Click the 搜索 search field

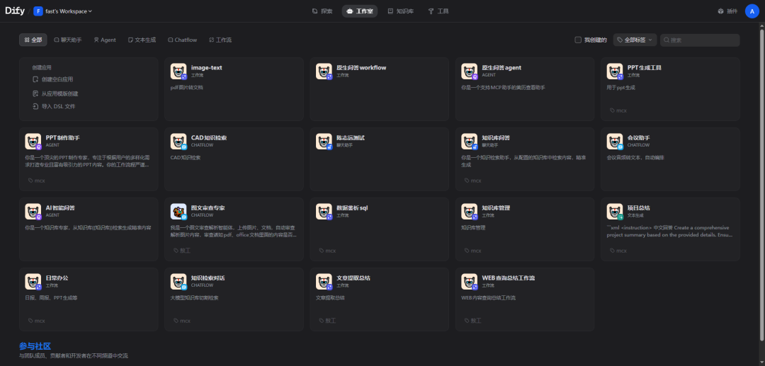click(700, 40)
